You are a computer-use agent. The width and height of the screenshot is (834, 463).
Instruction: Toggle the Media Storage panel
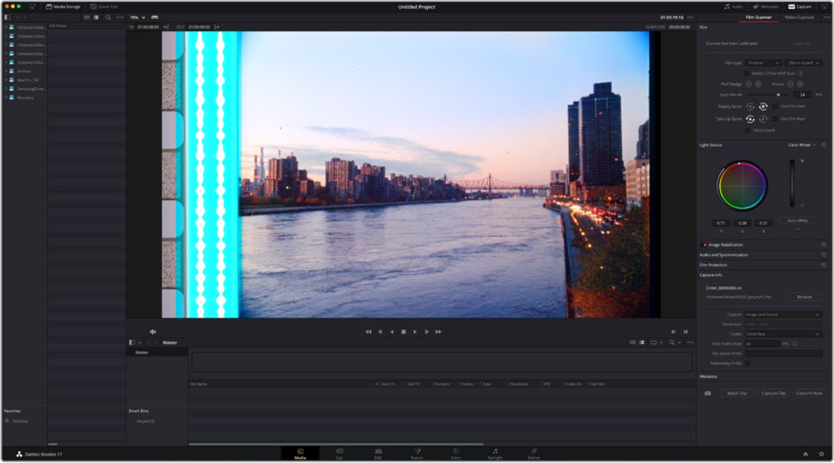(x=63, y=7)
